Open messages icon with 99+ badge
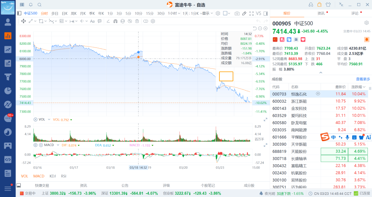 tap(8, 118)
